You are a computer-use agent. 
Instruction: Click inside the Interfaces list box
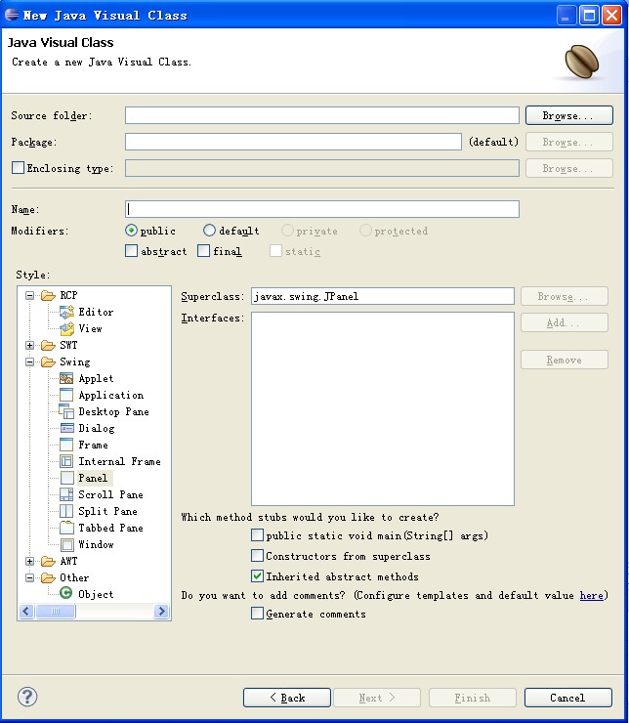[383, 409]
